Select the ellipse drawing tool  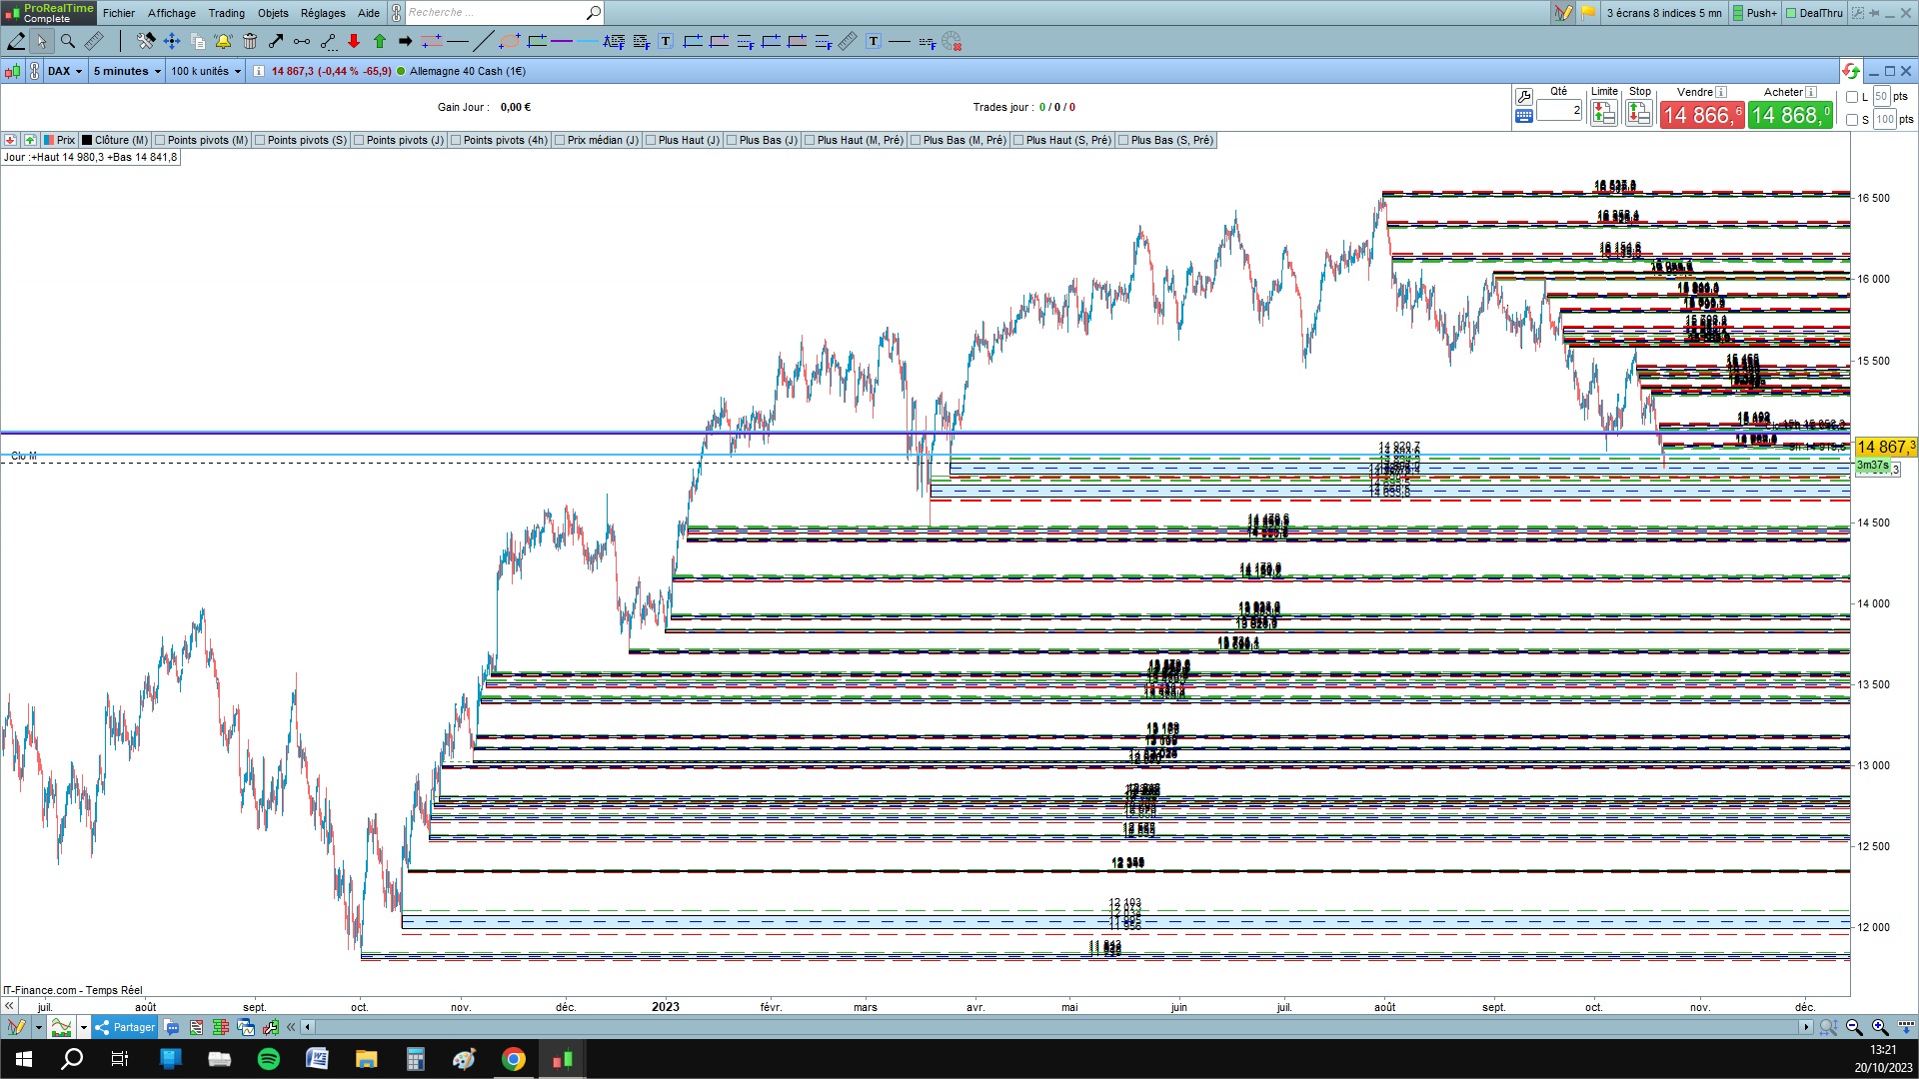pyautogui.click(x=510, y=41)
